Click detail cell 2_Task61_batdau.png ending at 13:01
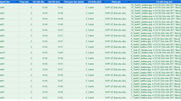Image resolution: width=181 pixels, height=101 pixels. (x=156, y=63)
